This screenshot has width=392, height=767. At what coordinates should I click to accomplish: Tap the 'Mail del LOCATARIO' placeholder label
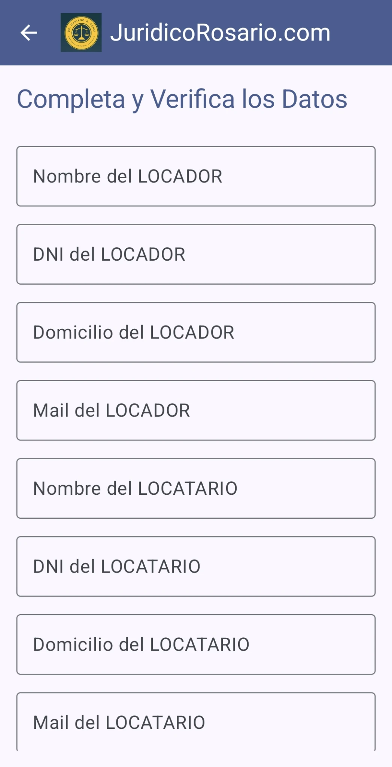(x=119, y=722)
